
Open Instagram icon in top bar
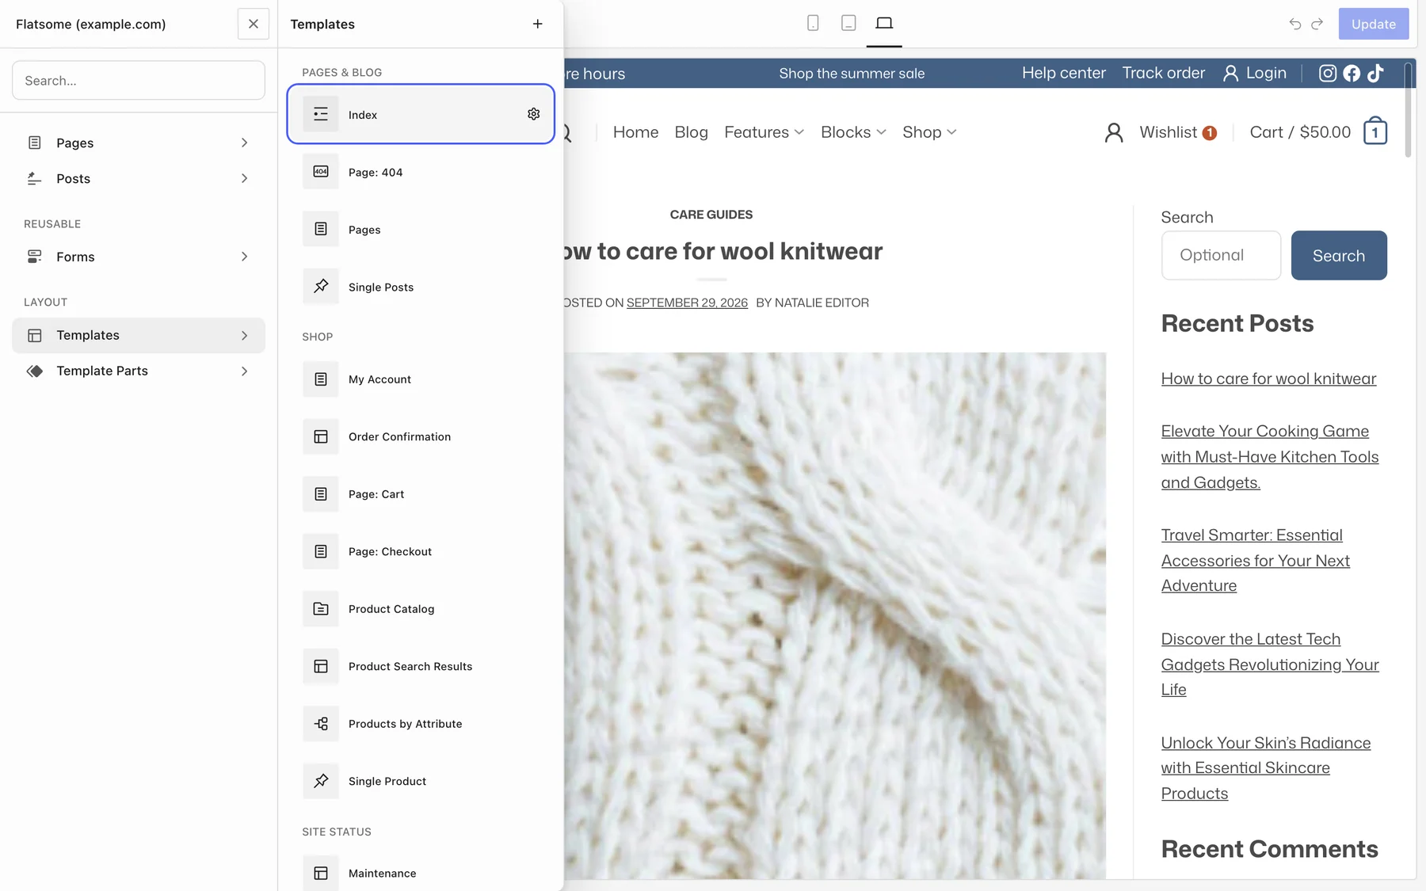1328,73
